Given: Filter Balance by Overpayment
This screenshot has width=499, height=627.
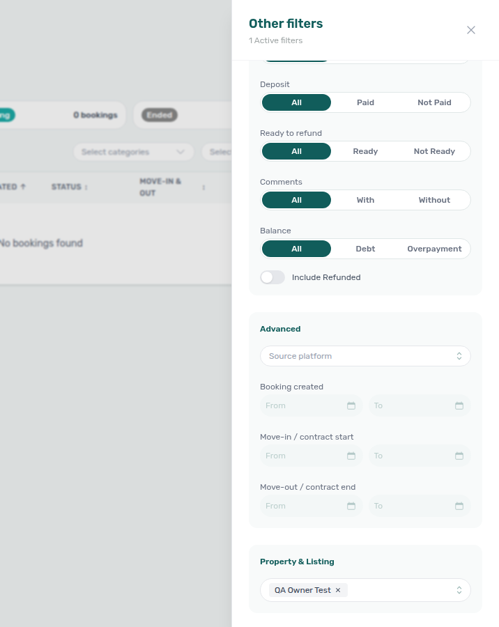Looking at the screenshot, I should (434, 249).
